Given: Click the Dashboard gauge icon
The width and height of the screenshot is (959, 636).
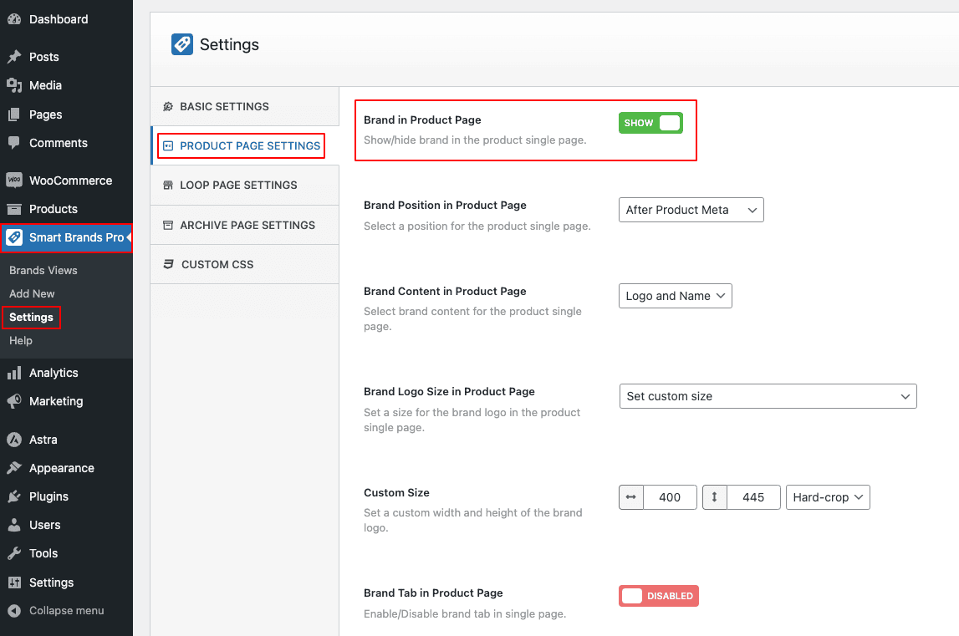Looking at the screenshot, I should click(14, 19).
